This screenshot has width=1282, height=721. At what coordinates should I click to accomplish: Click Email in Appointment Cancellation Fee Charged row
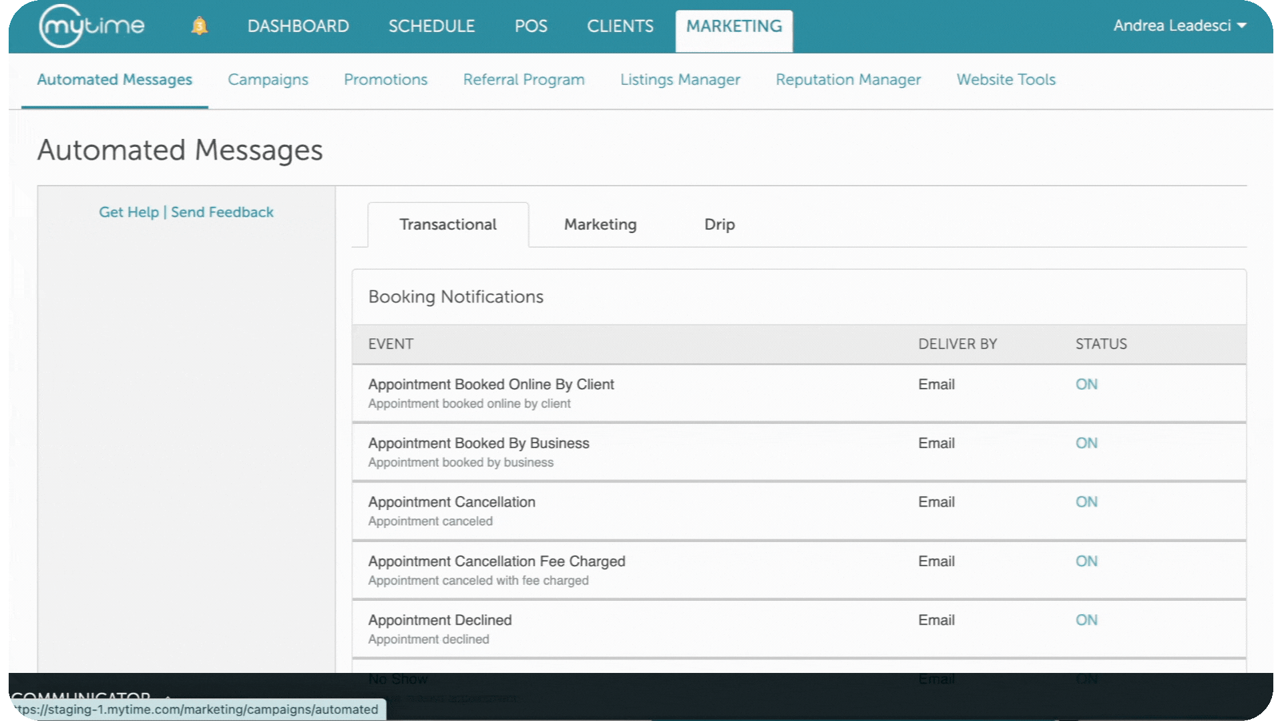tap(936, 561)
